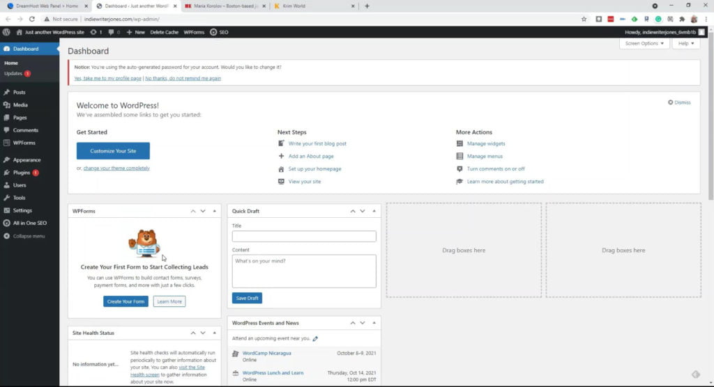Click the icon beside Turn comments on or off
This screenshot has height=387, width=714.
tap(459, 168)
